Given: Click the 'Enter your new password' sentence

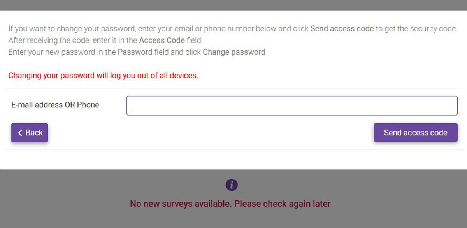Looking at the screenshot, I should coord(137,52).
